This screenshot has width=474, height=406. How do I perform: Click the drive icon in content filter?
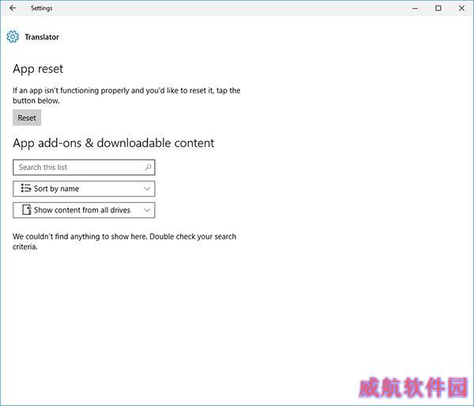pyautogui.click(x=26, y=210)
